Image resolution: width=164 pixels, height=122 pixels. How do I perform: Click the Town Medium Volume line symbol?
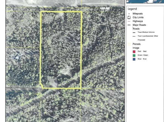(x=134, y=33)
